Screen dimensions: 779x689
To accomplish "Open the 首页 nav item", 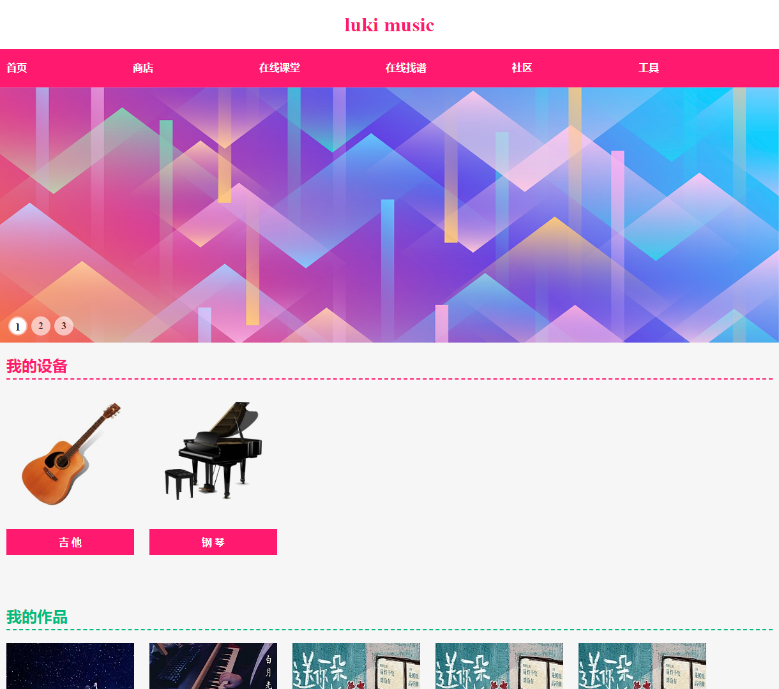I will coord(17,68).
